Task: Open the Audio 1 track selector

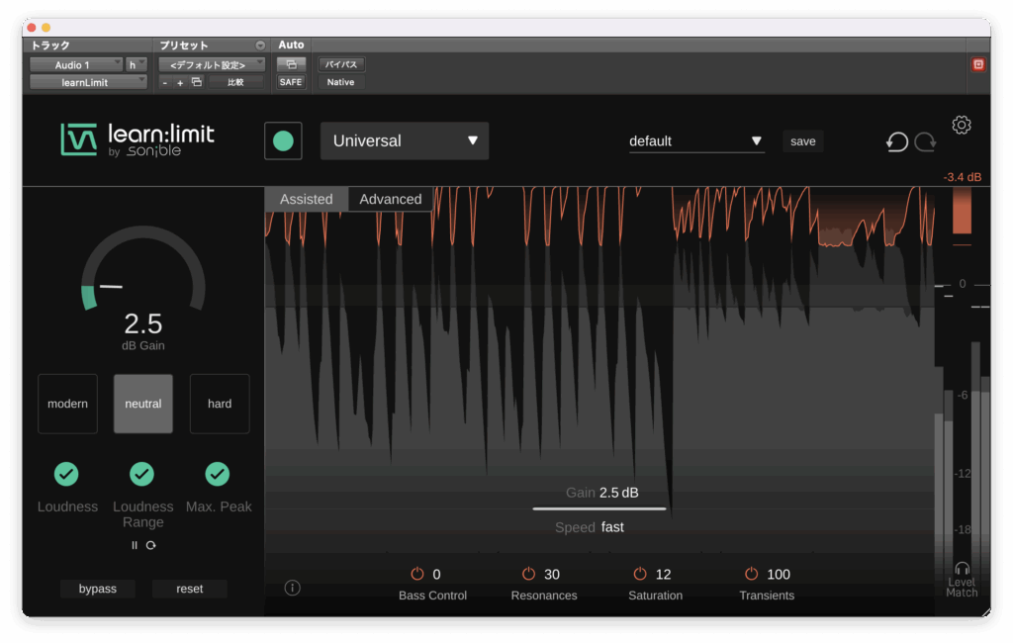Action: pyautogui.click(x=76, y=64)
